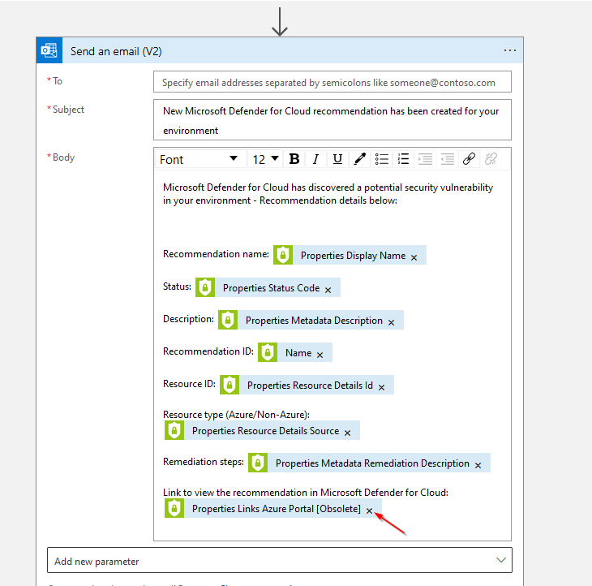Remove the Properties Links Azure Portal token

pyautogui.click(x=369, y=511)
